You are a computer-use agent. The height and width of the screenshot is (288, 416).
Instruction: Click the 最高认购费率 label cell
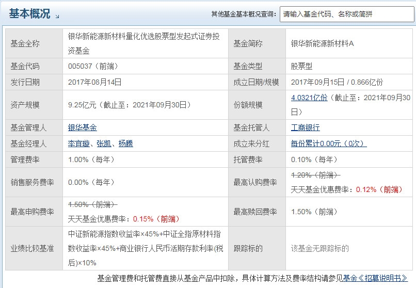tap(257, 182)
